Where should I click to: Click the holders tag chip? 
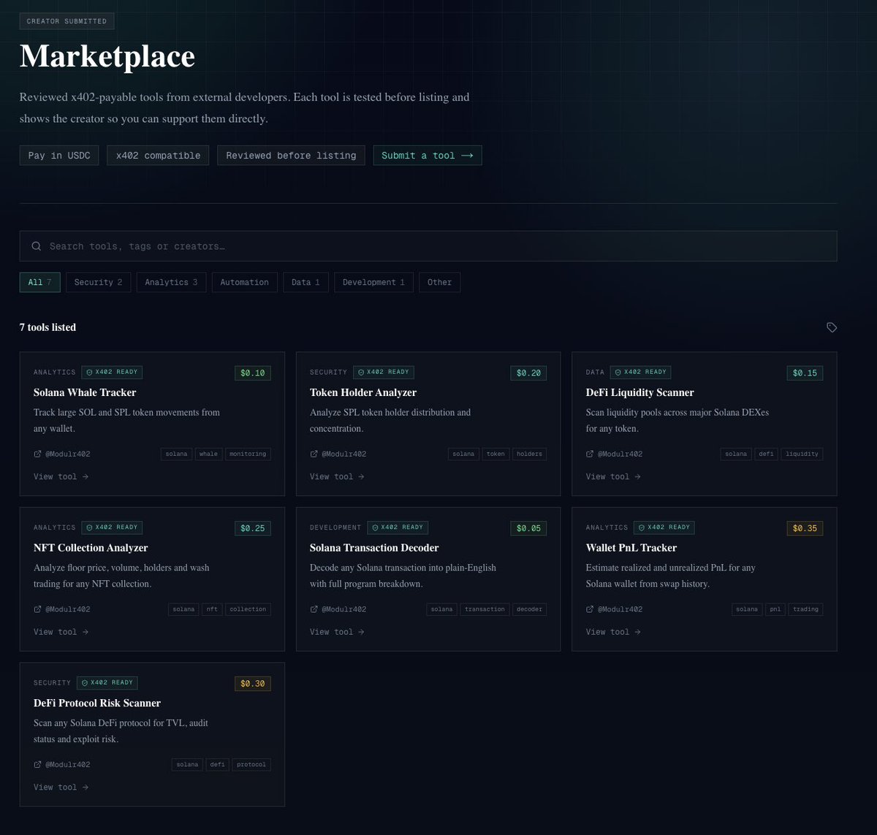[x=529, y=454]
